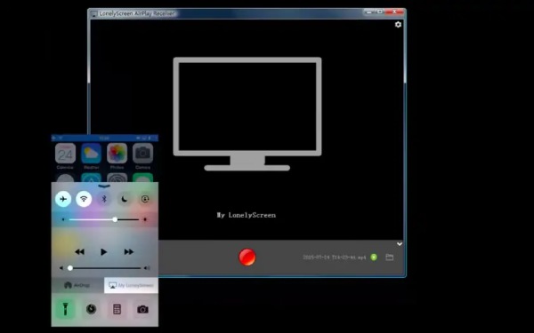Collapse the recording bar with the chevron

tap(400, 244)
